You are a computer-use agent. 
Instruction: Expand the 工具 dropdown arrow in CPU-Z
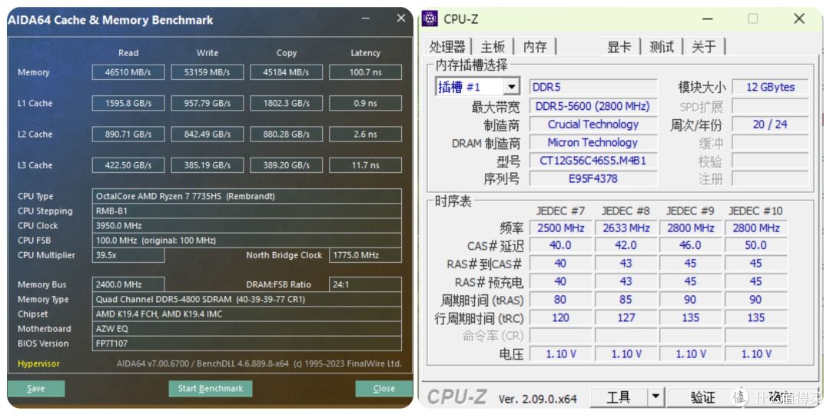tap(656, 397)
